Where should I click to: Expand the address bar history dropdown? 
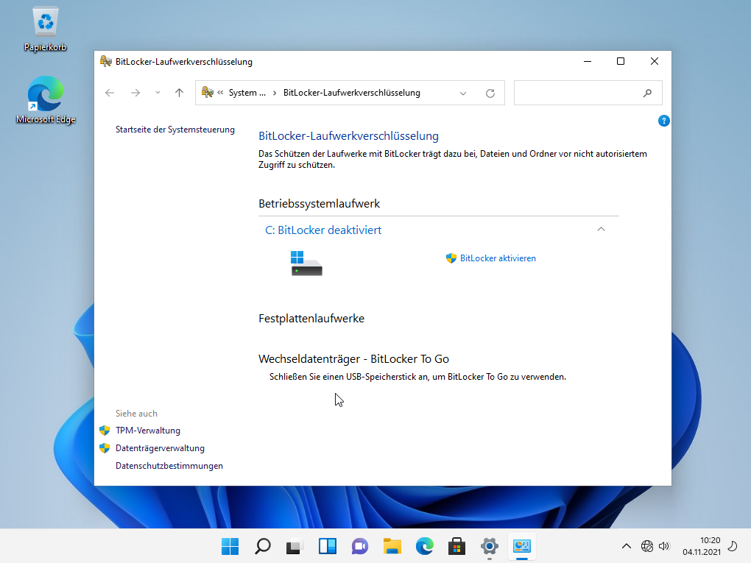point(462,93)
